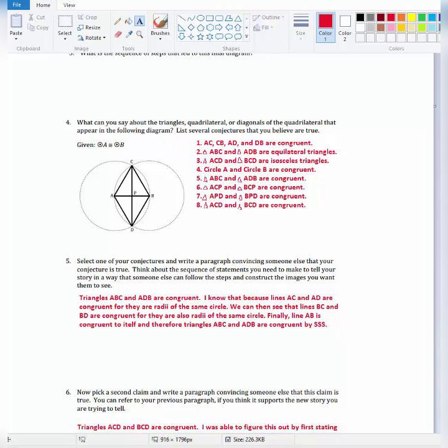Select the Eraser tool
This screenshot has width=448, height=448.
118,35
